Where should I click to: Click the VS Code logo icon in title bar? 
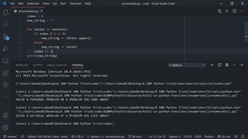[4, 3]
